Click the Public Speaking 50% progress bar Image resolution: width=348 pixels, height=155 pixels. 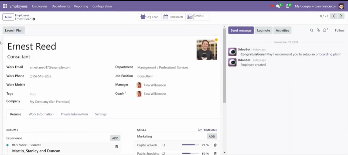pos(190,153)
